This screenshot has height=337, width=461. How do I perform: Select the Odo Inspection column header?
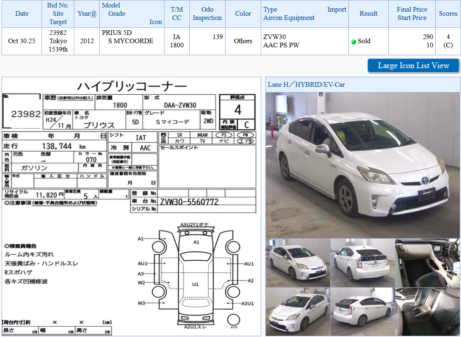point(207,14)
